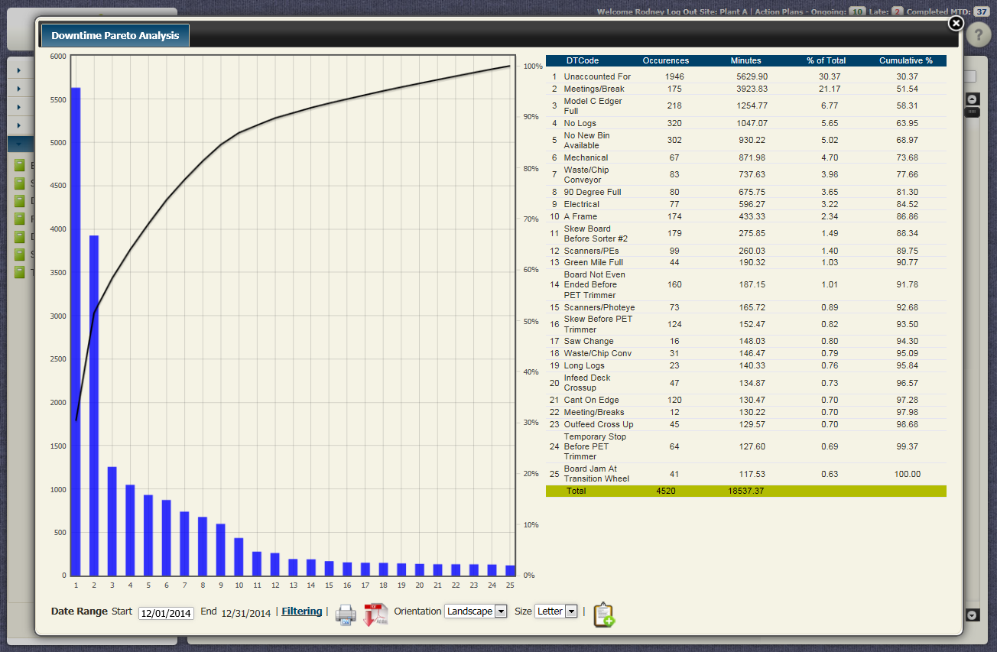
Task: Collapse the expanded sidebar section arrow
Action: [18, 144]
